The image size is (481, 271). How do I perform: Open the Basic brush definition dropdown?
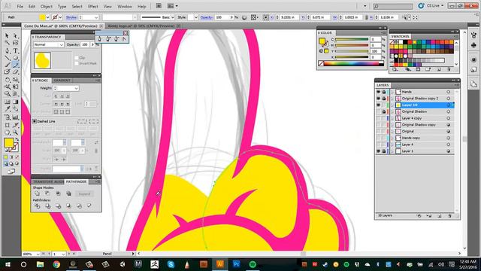(x=172, y=17)
